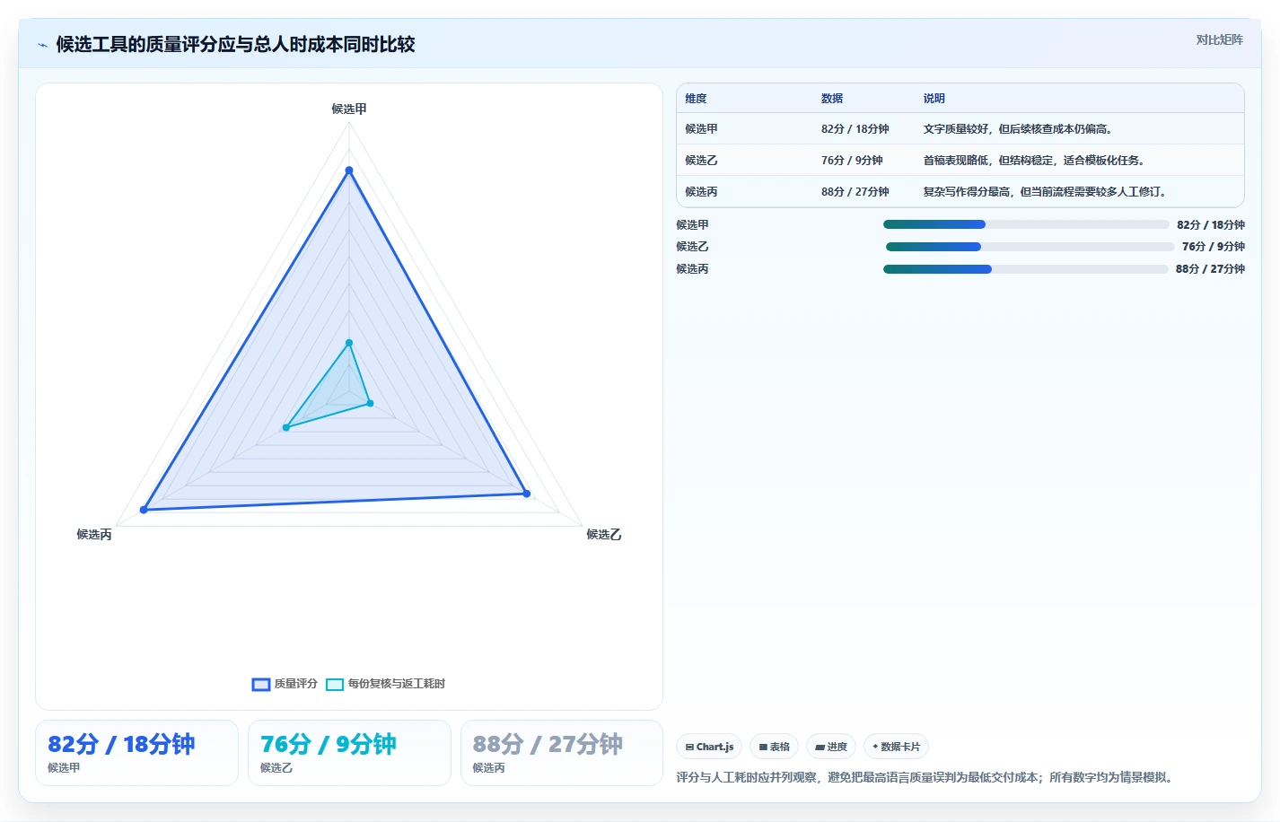Open the 对比矩阵 label in header
The width and height of the screenshot is (1280, 822).
1219,39
